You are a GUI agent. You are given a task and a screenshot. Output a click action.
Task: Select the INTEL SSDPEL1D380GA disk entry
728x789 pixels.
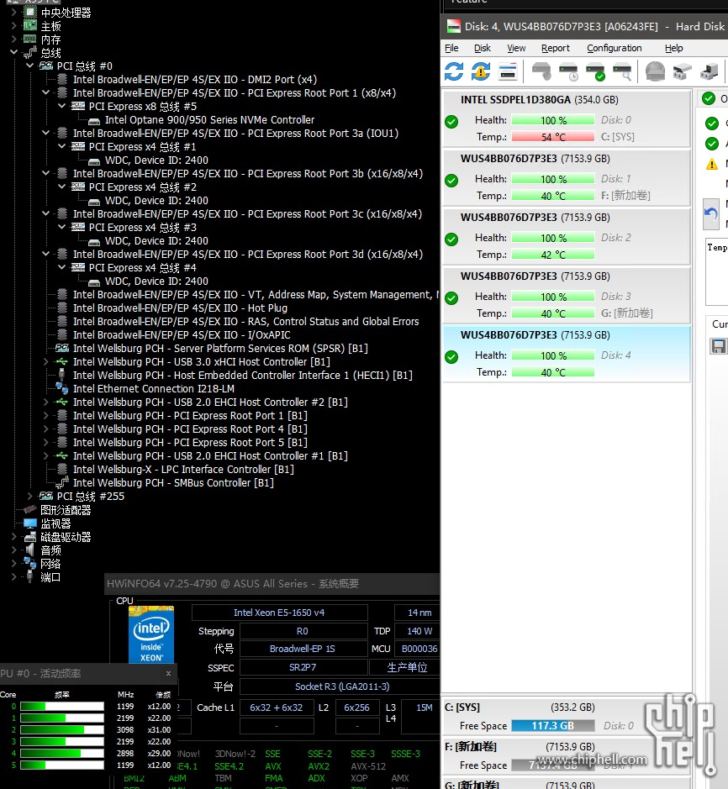[566, 119]
